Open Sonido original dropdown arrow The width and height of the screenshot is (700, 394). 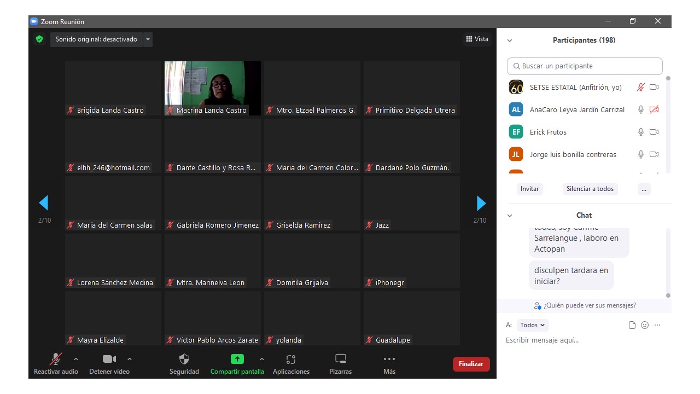148,39
